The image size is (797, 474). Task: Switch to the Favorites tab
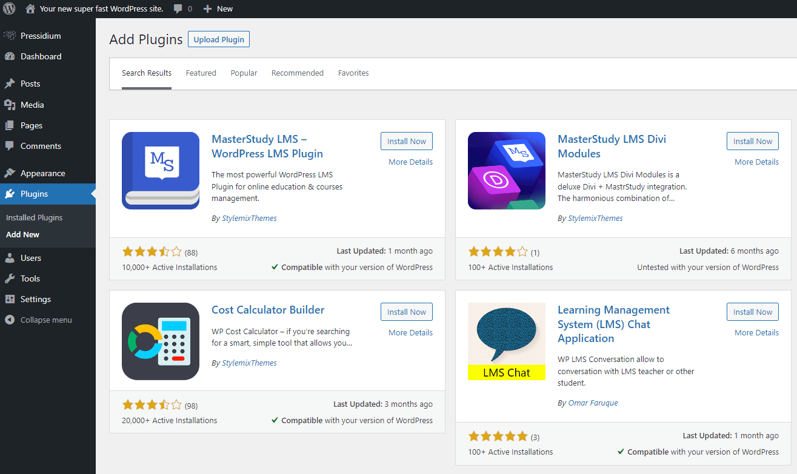pyautogui.click(x=353, y=73)
